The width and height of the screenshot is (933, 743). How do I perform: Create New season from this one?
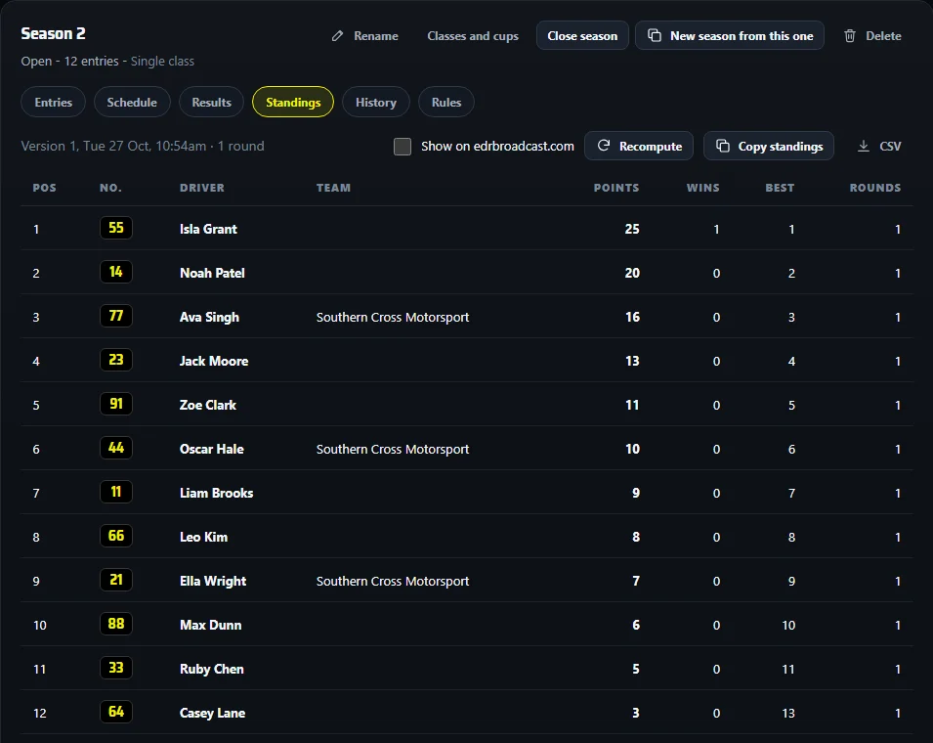[730, 36]
